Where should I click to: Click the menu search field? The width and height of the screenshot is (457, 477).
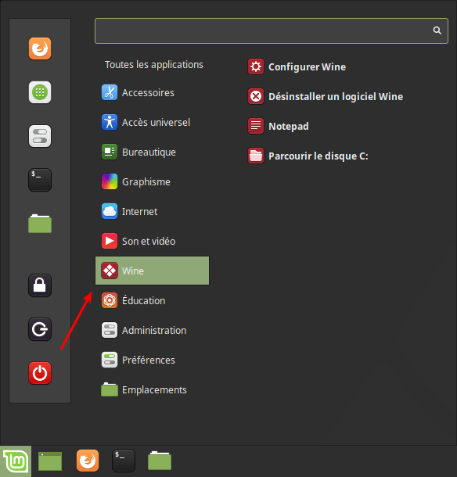(272, 30)
